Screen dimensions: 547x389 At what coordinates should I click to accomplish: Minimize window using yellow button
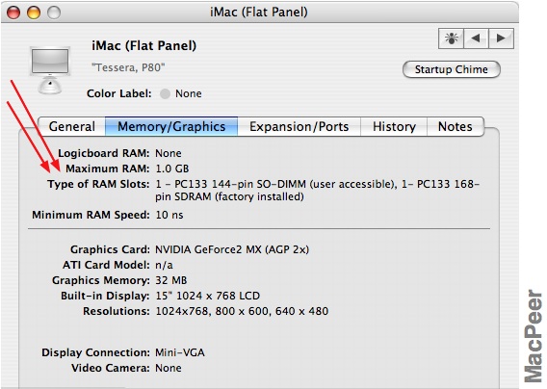pyautogui.click(x=34, y=13)
